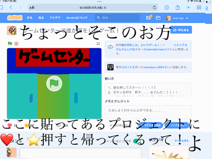Viewport: 212px width, 159px height.
Task: Edit the 使い方 instructions box
Action: (x=148, y=90)
